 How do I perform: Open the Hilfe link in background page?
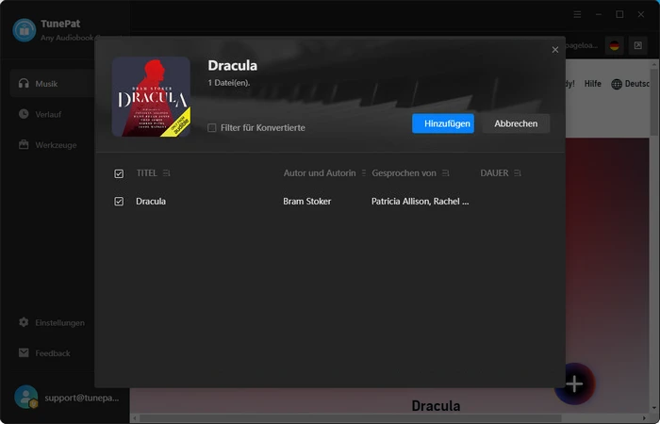click(593, 84)
